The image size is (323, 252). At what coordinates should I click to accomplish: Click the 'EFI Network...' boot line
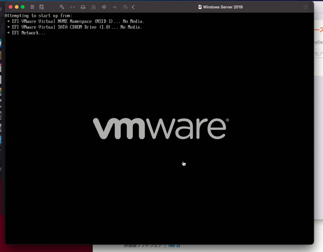click(26, 33)
